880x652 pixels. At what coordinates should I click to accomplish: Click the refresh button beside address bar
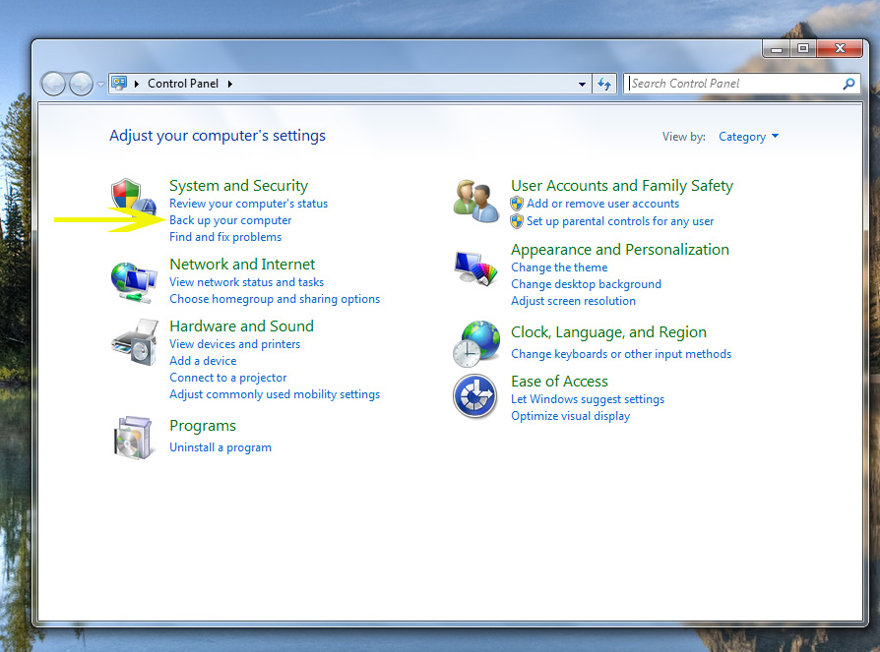point(603,84)
